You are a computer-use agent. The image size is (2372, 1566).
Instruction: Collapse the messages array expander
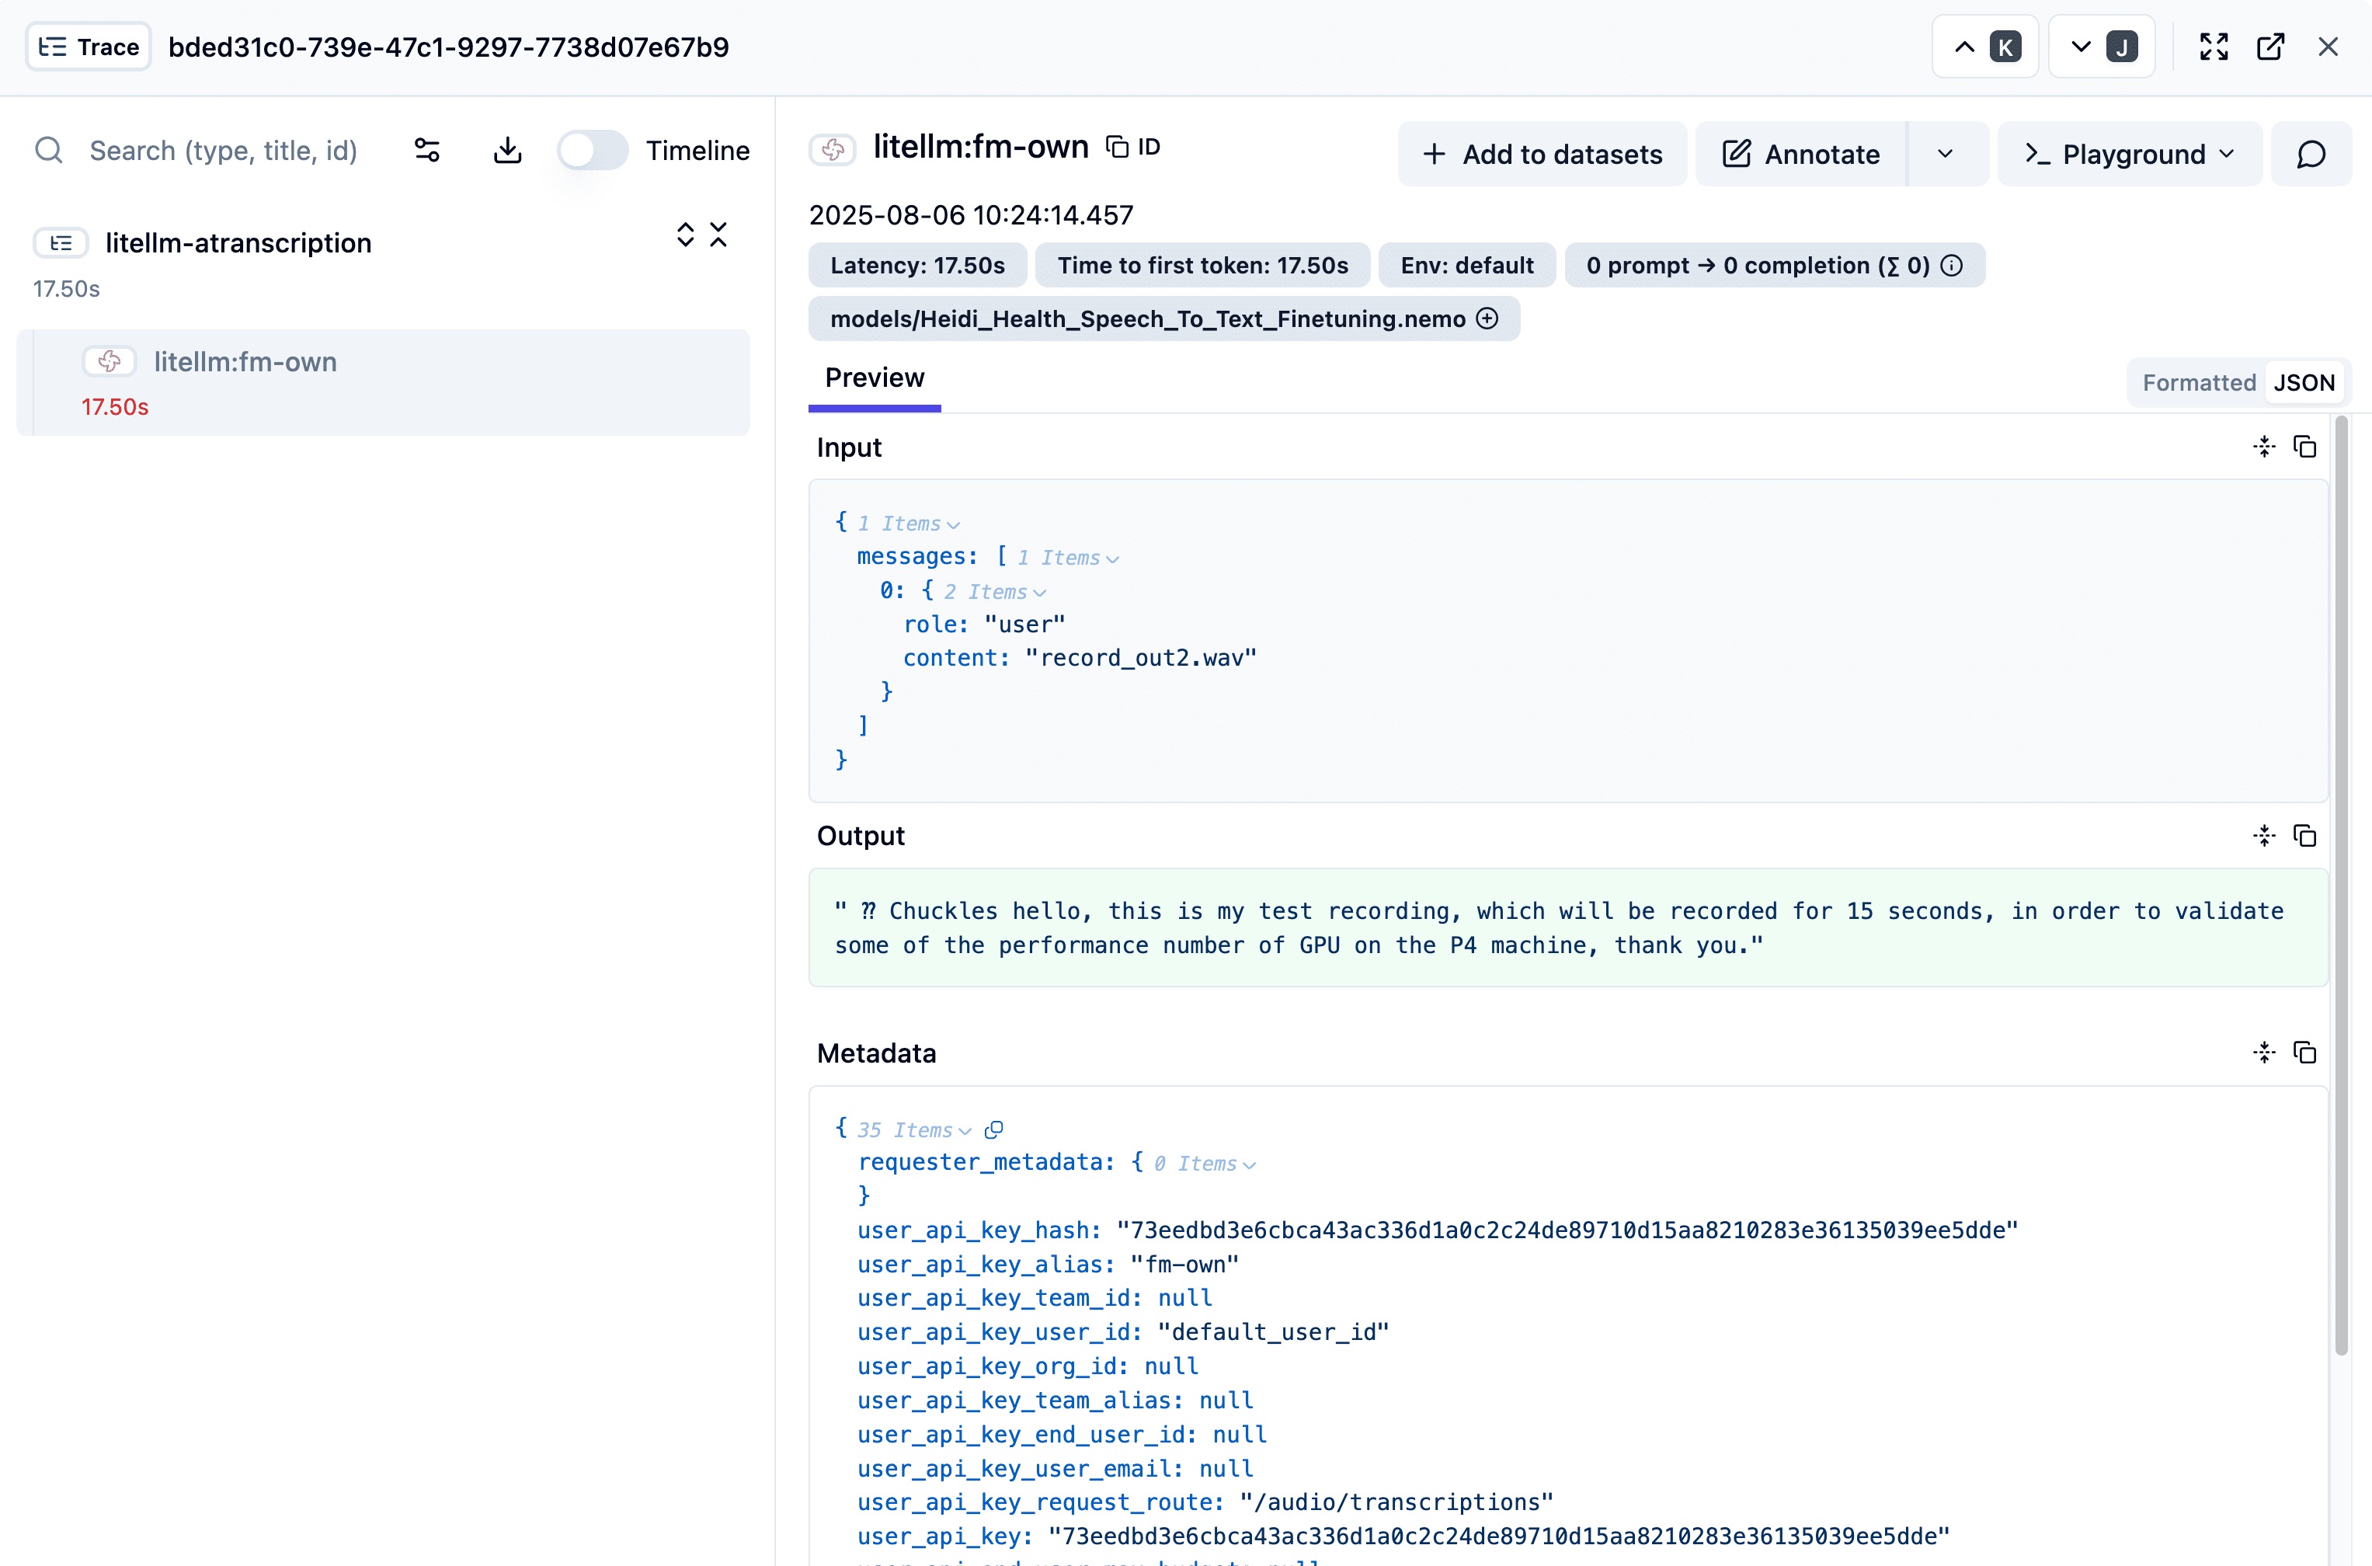coord(1112,559)
